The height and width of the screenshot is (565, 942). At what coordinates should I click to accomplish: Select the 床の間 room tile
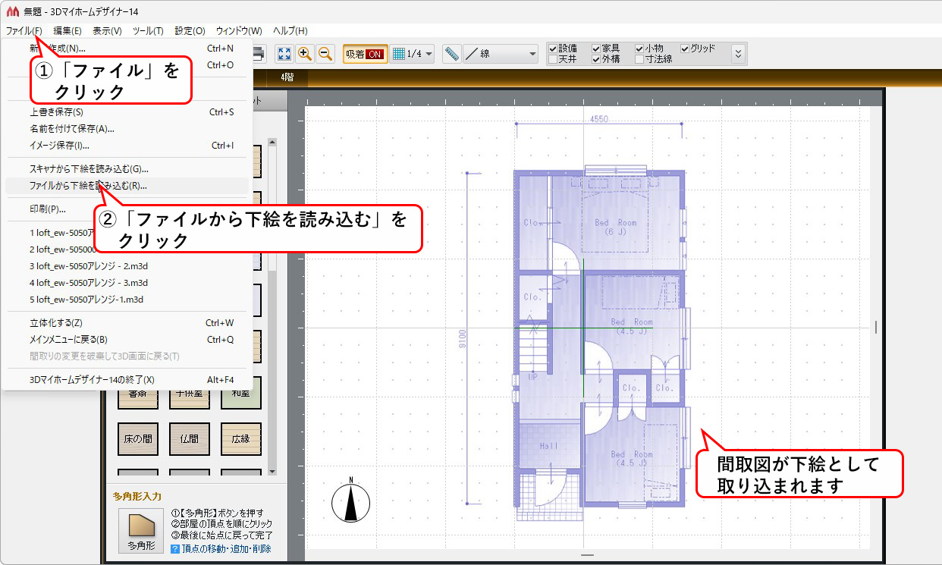[137, 438]
